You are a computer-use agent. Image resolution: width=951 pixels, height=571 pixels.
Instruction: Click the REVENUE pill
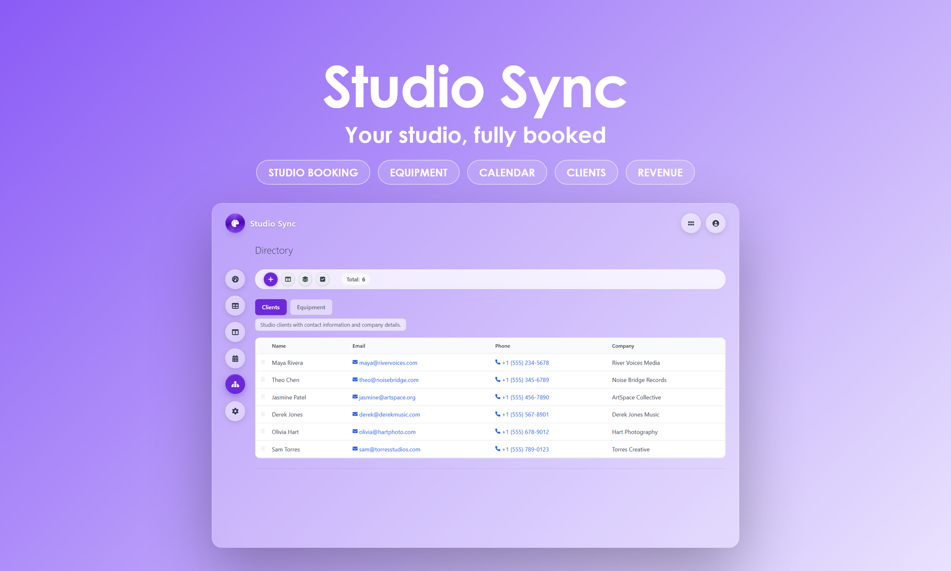660,173
